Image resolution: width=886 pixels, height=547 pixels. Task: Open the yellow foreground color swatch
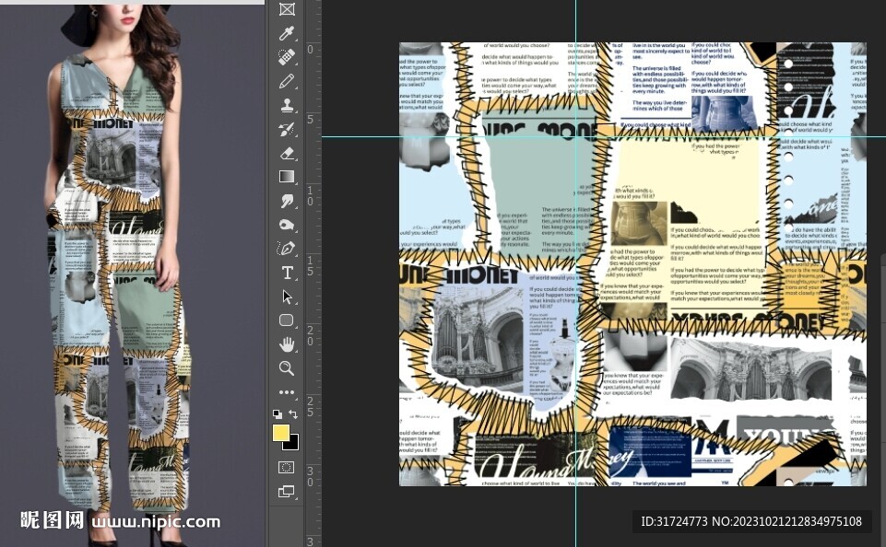click(x=280, y=432)
